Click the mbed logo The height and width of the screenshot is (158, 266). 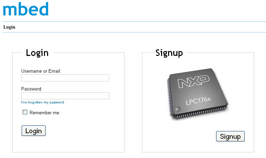(x=25, y=9)
